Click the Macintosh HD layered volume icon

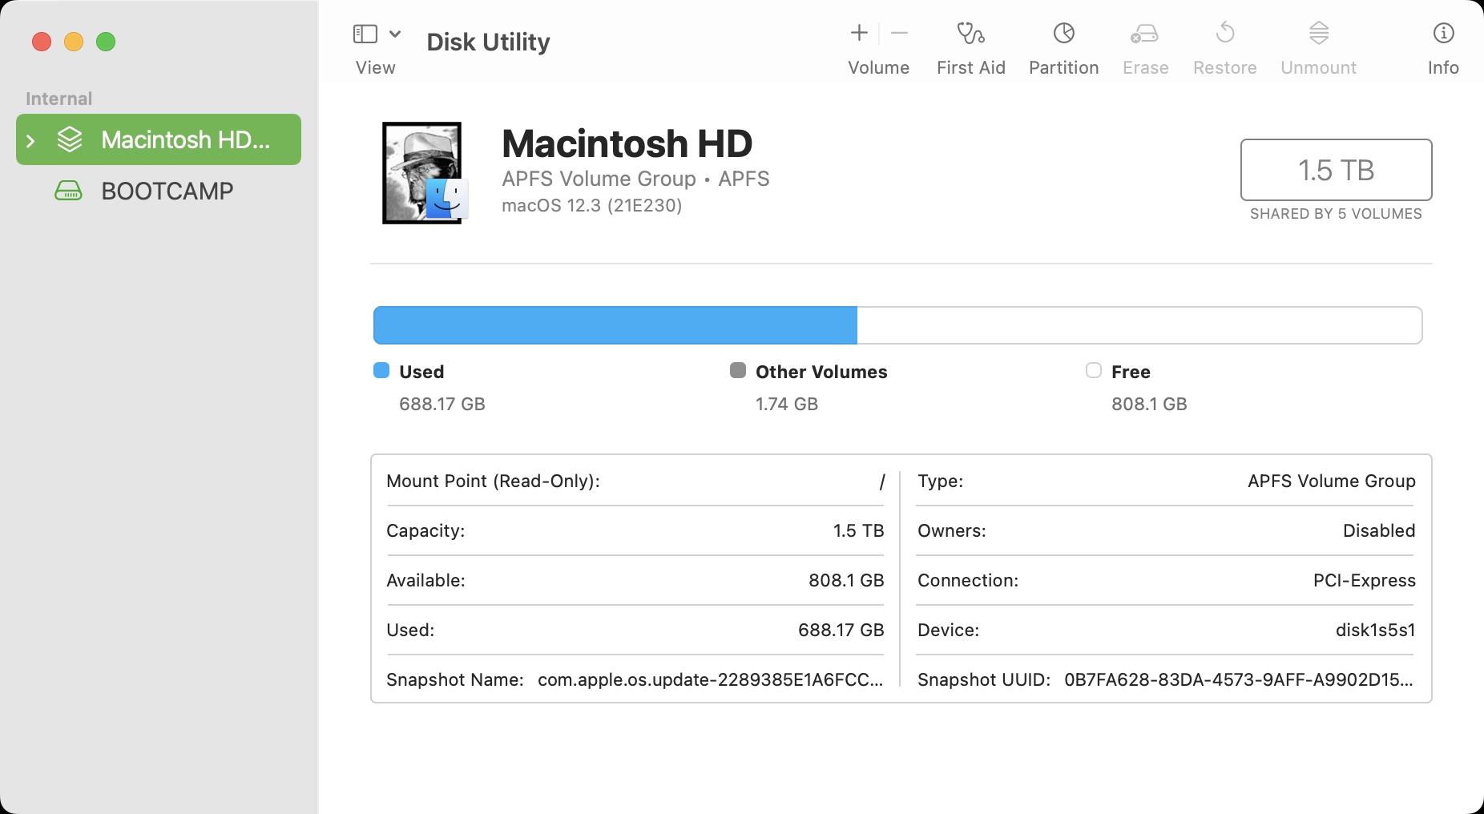coord(70,139)
